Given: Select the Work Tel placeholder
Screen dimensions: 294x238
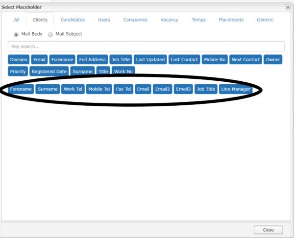Looking at the screenshot, I should pyautogui.click(x=73, y=89).
